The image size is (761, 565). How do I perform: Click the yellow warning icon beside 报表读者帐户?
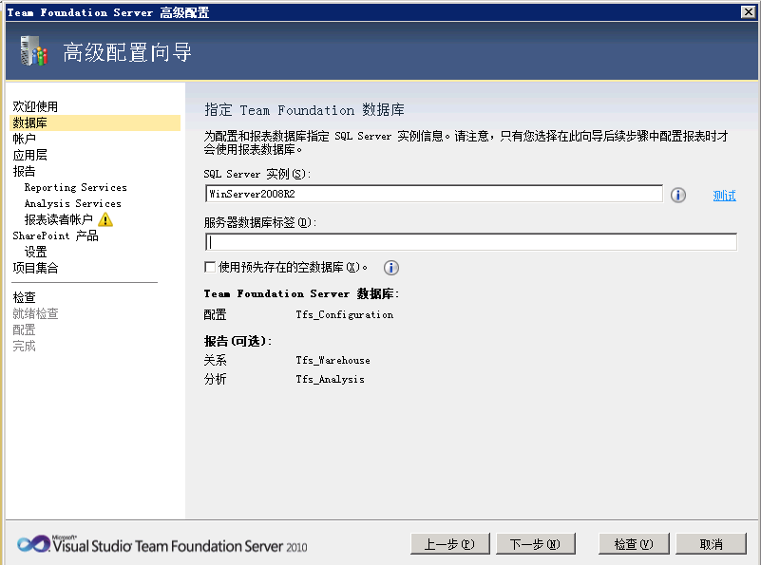tap(105, 219)
